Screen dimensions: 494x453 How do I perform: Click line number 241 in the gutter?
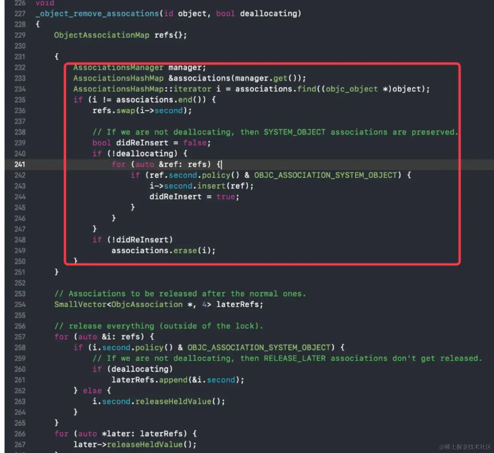pyautogui.click(x=20, y=164)
